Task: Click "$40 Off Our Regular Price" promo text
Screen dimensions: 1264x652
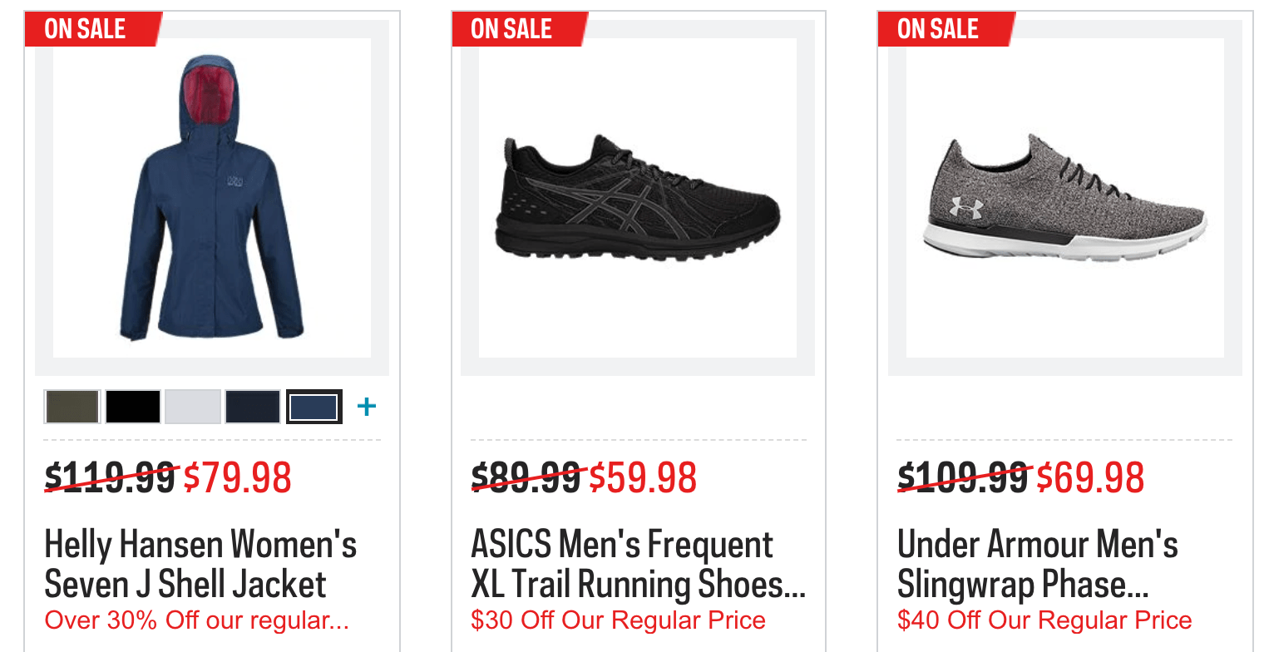Action: click(1044, 620)
